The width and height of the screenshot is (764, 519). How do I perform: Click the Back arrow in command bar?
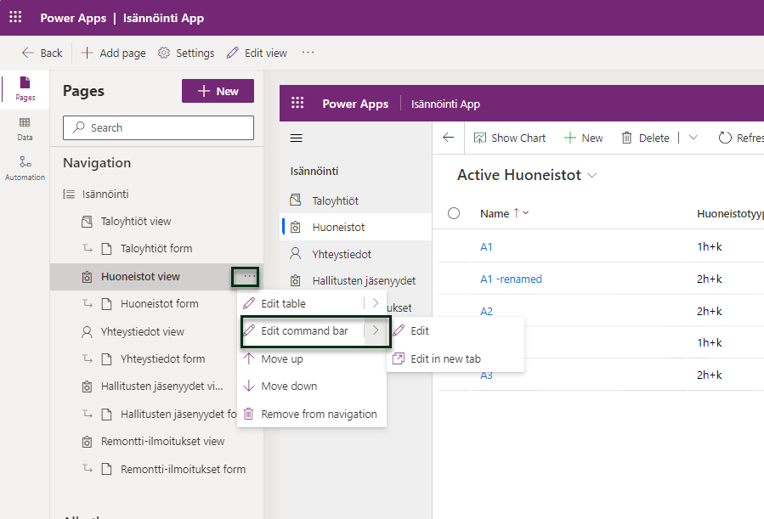pos(28,53)
